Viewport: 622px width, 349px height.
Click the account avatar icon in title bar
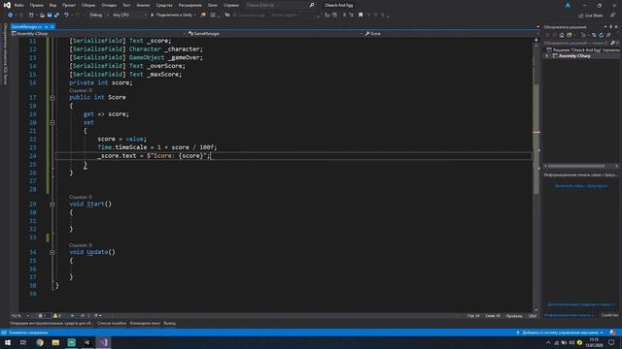click(568, 5)
